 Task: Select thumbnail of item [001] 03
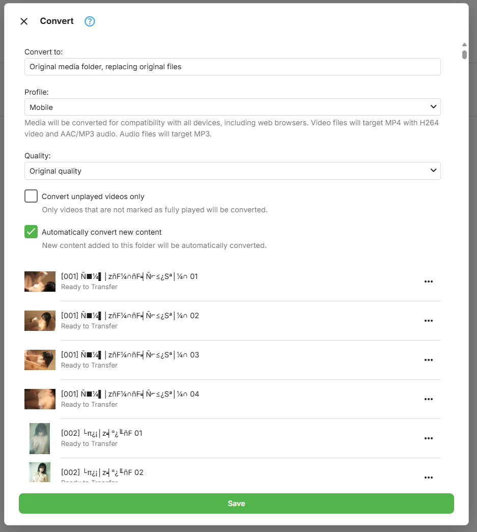pos(40,360)
